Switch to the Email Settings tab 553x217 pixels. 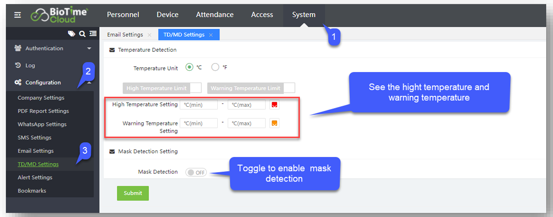(x=125, y=35)
